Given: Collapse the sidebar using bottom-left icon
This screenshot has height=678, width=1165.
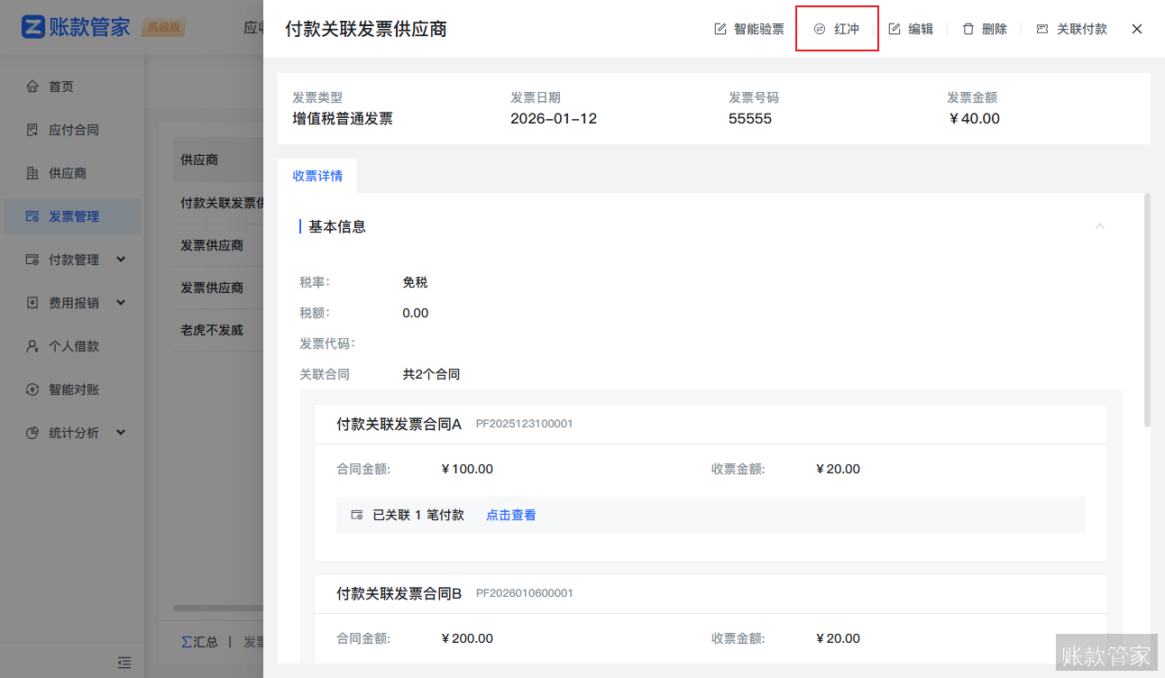Looking at the screenshot, I should [x=124, y=662].
